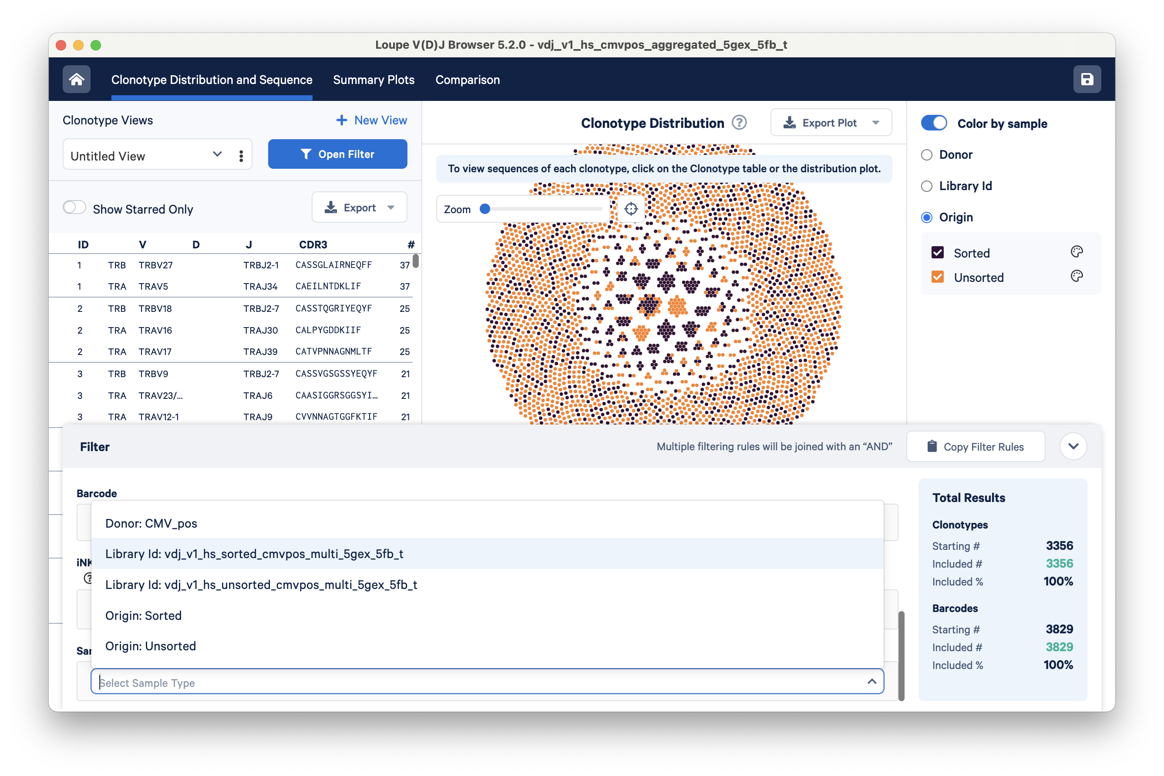Click the clipboard icon on Copy Filter Rules
This screenshot has height=776, width=1164.
(932, 446)
